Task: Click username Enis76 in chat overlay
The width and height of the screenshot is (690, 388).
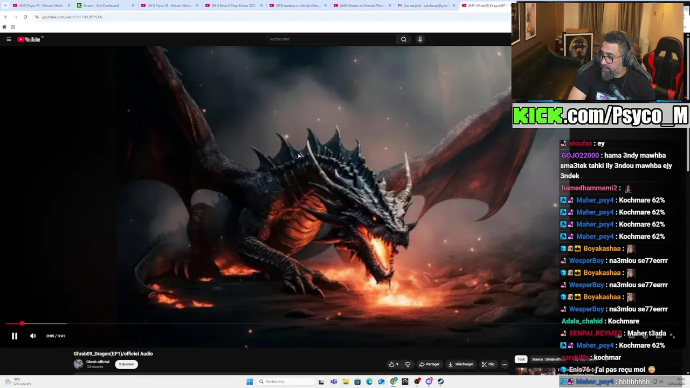Action: [580, 370]
